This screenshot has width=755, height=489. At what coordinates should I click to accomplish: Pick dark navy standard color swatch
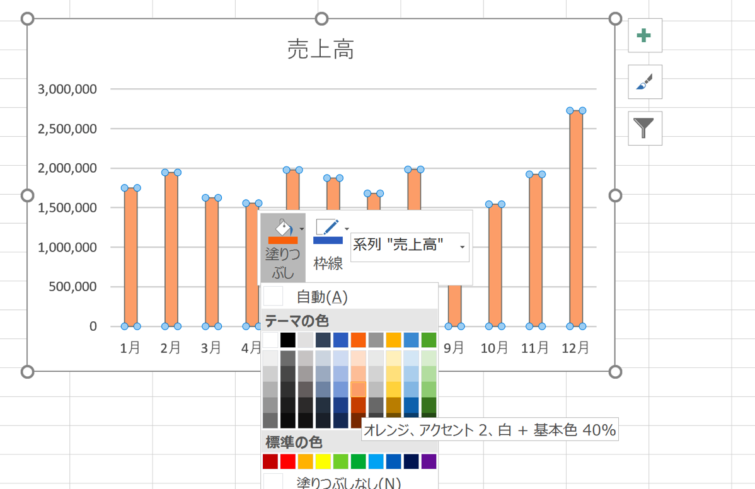pyautogui.click(x=411, y=461)
